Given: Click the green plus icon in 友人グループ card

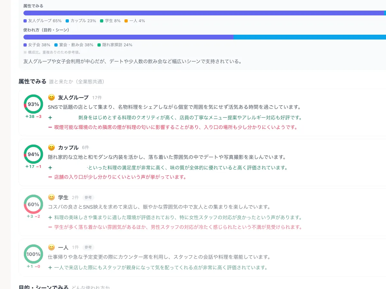Looking at the screenshot, I should click(x=50, y=118).
